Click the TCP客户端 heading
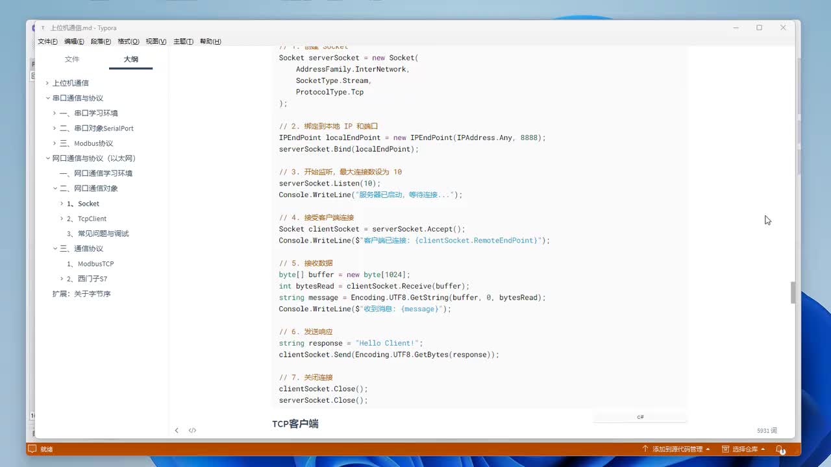The image size is (831, 467). click(x=295, y=424)
